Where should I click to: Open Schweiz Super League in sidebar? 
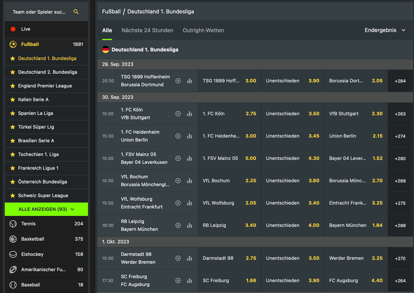click(x=46, y=195)
